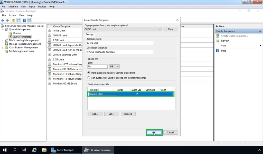
Task: Click Classification Management node icon
Action: 6,48
